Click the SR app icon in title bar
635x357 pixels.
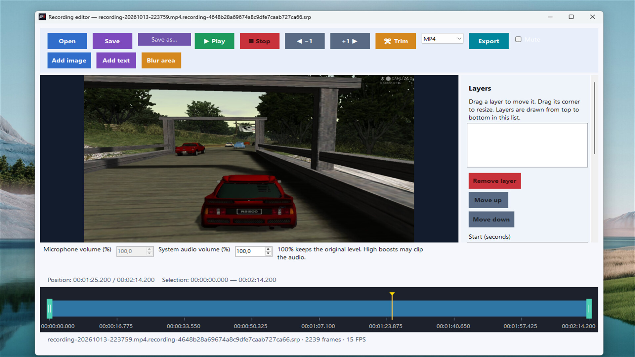pos(42,17)
